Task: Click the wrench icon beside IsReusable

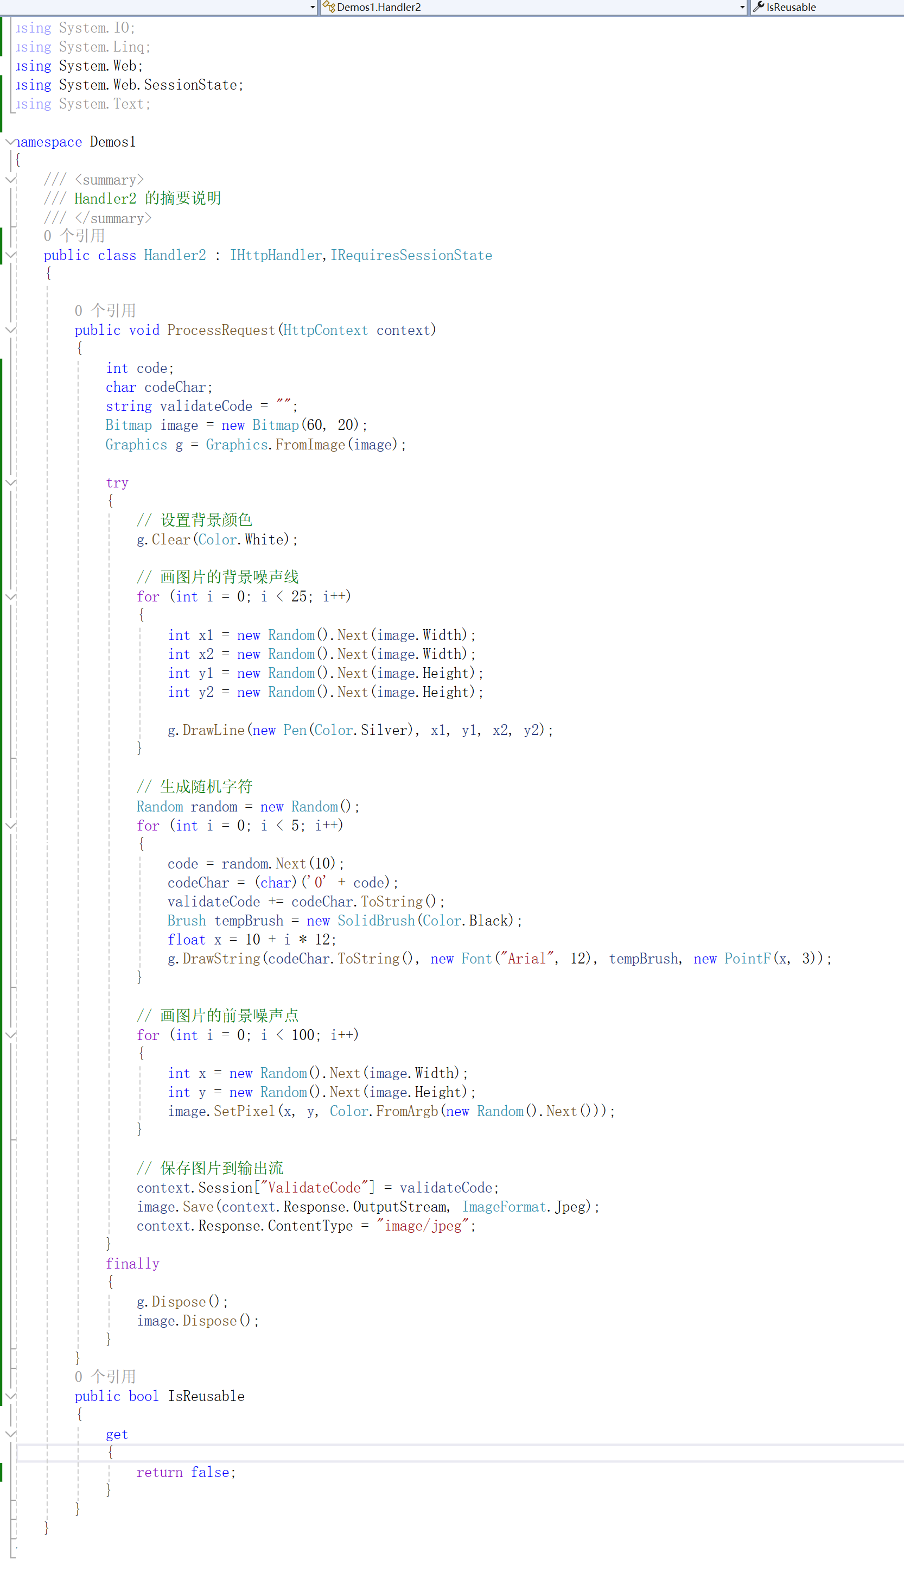Action: 758,7
